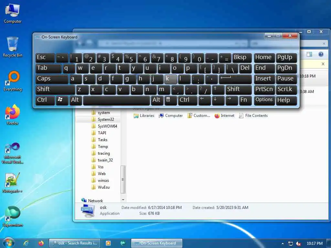The height and width of the screenshot is (248, 331).
Task: Click the taskbar clock showing 10:17 PM
Action: 315,243
